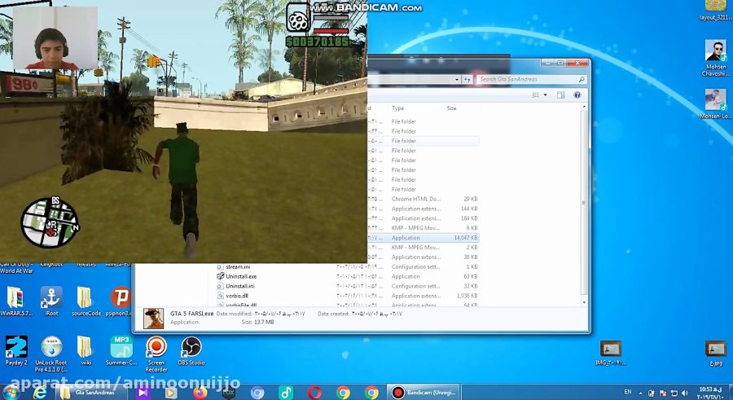Viewport: 733px width, 400px height.
Task: Click the Explorer view layout icon
Action: 535,95
